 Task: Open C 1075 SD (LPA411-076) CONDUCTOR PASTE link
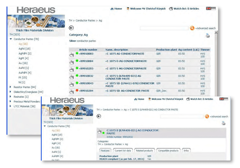tap(130, 85)
